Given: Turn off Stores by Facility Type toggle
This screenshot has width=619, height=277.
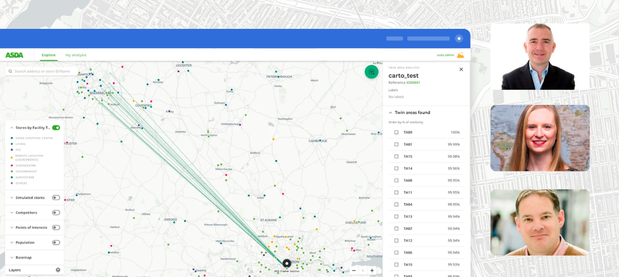Looking at the screenshot, I should coord(56,127).
